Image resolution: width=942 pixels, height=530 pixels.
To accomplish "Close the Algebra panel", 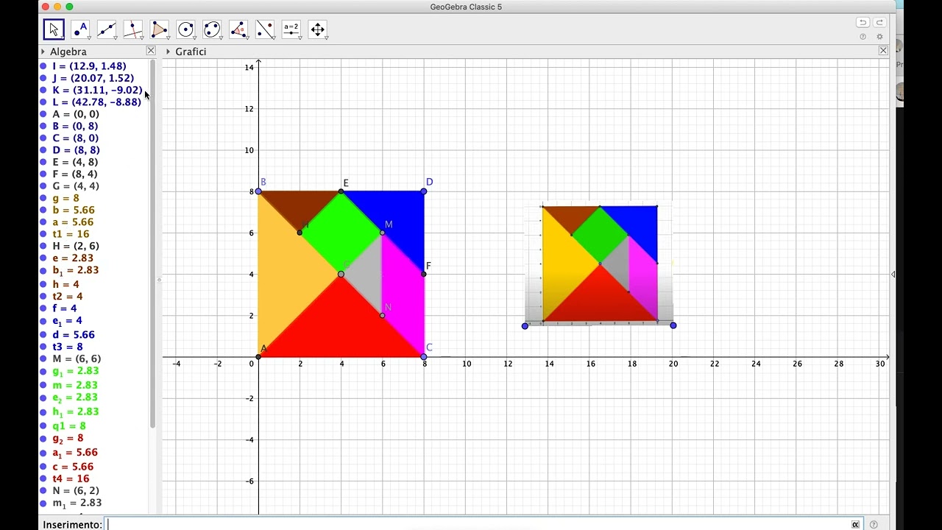I will 151,51.
